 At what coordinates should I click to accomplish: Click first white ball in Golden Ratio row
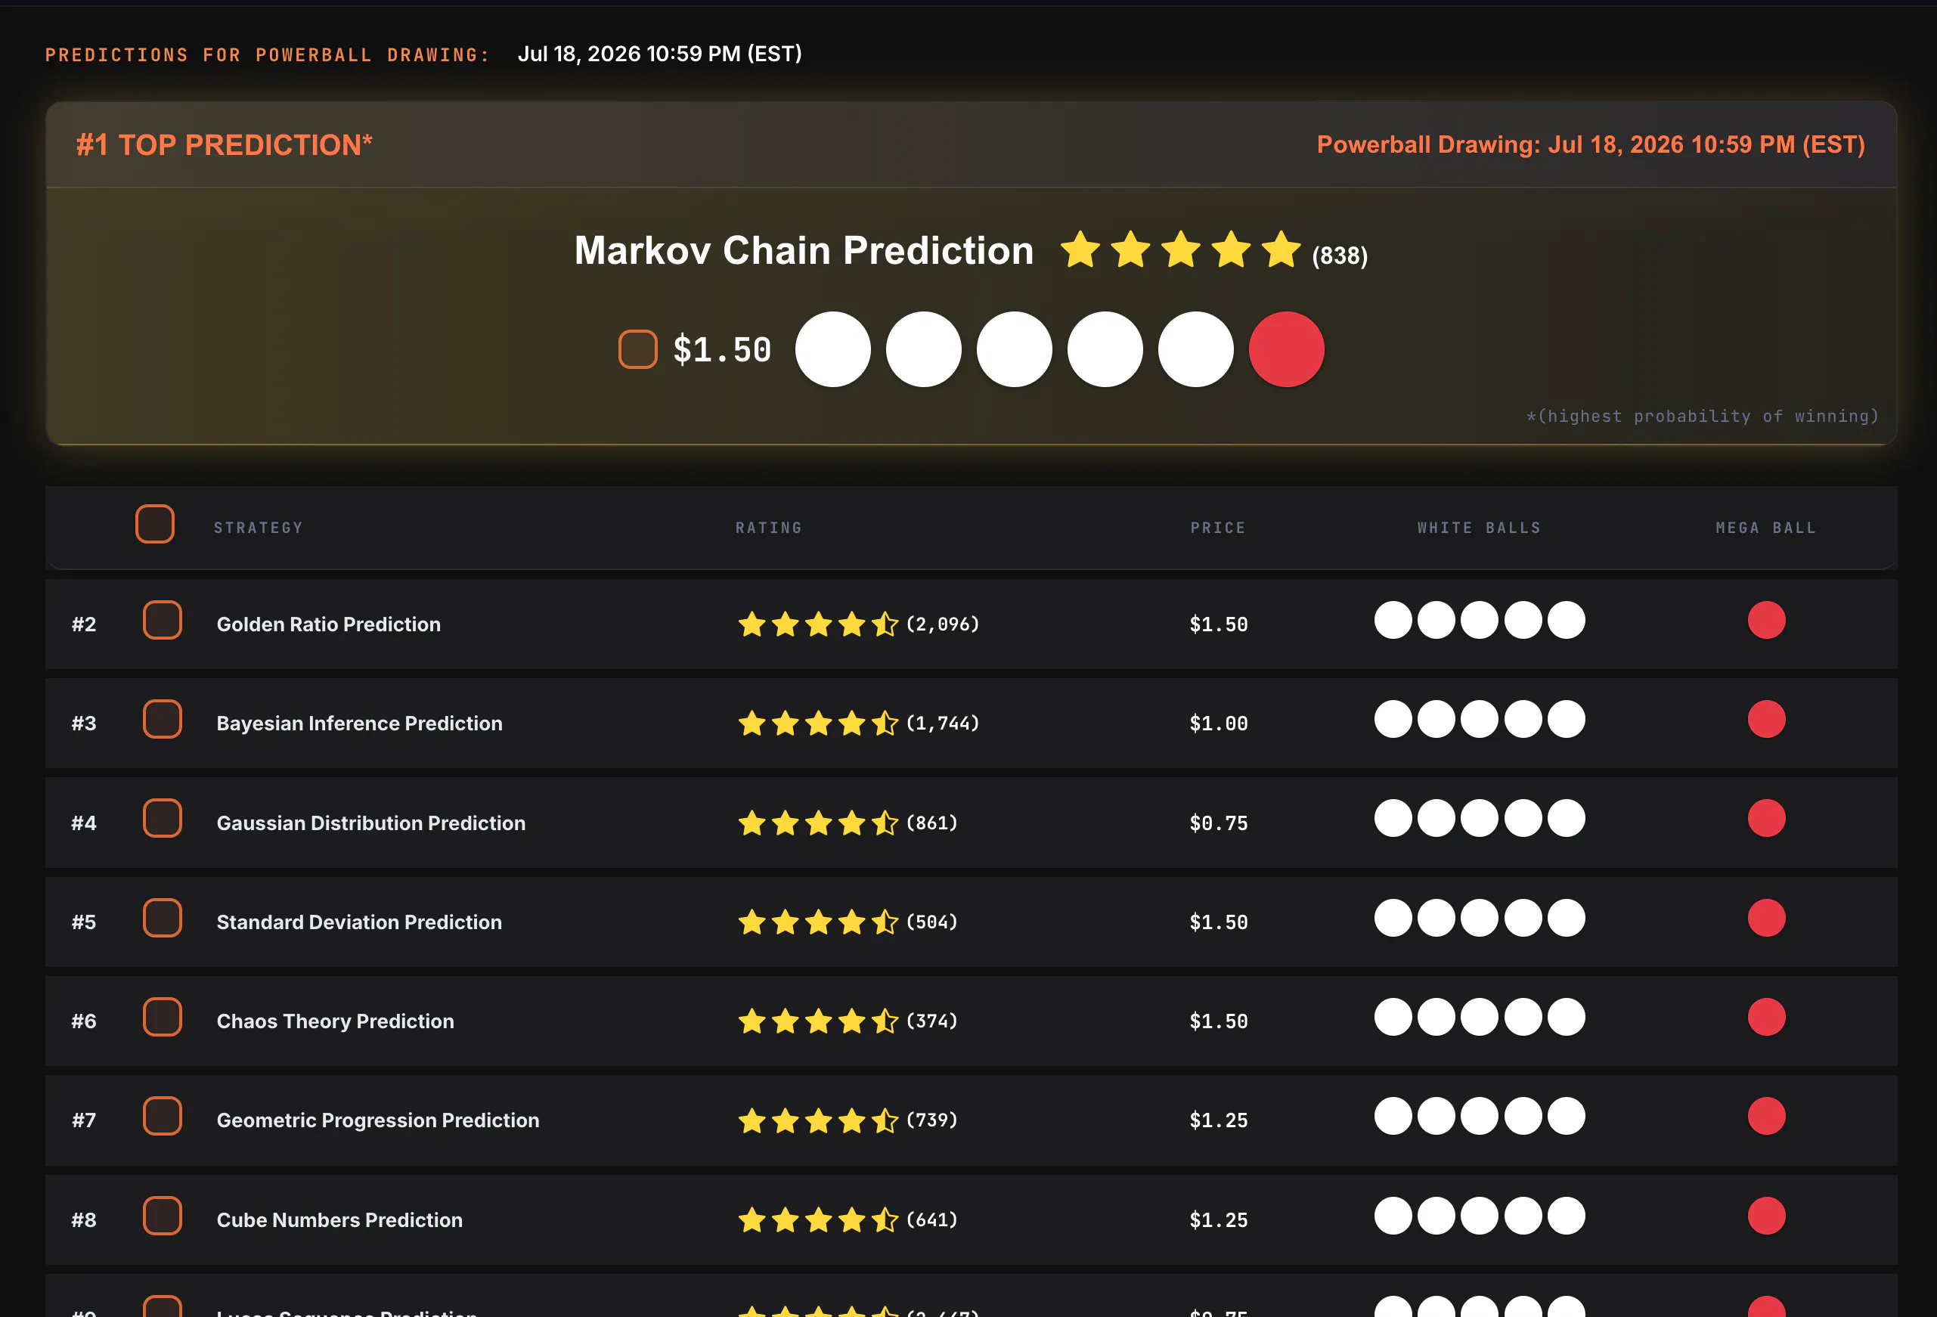[1393, 620]
